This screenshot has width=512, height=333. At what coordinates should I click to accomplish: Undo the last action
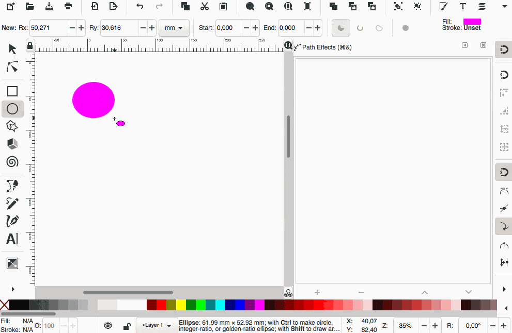pyautogui.click(x=140, y=6)
